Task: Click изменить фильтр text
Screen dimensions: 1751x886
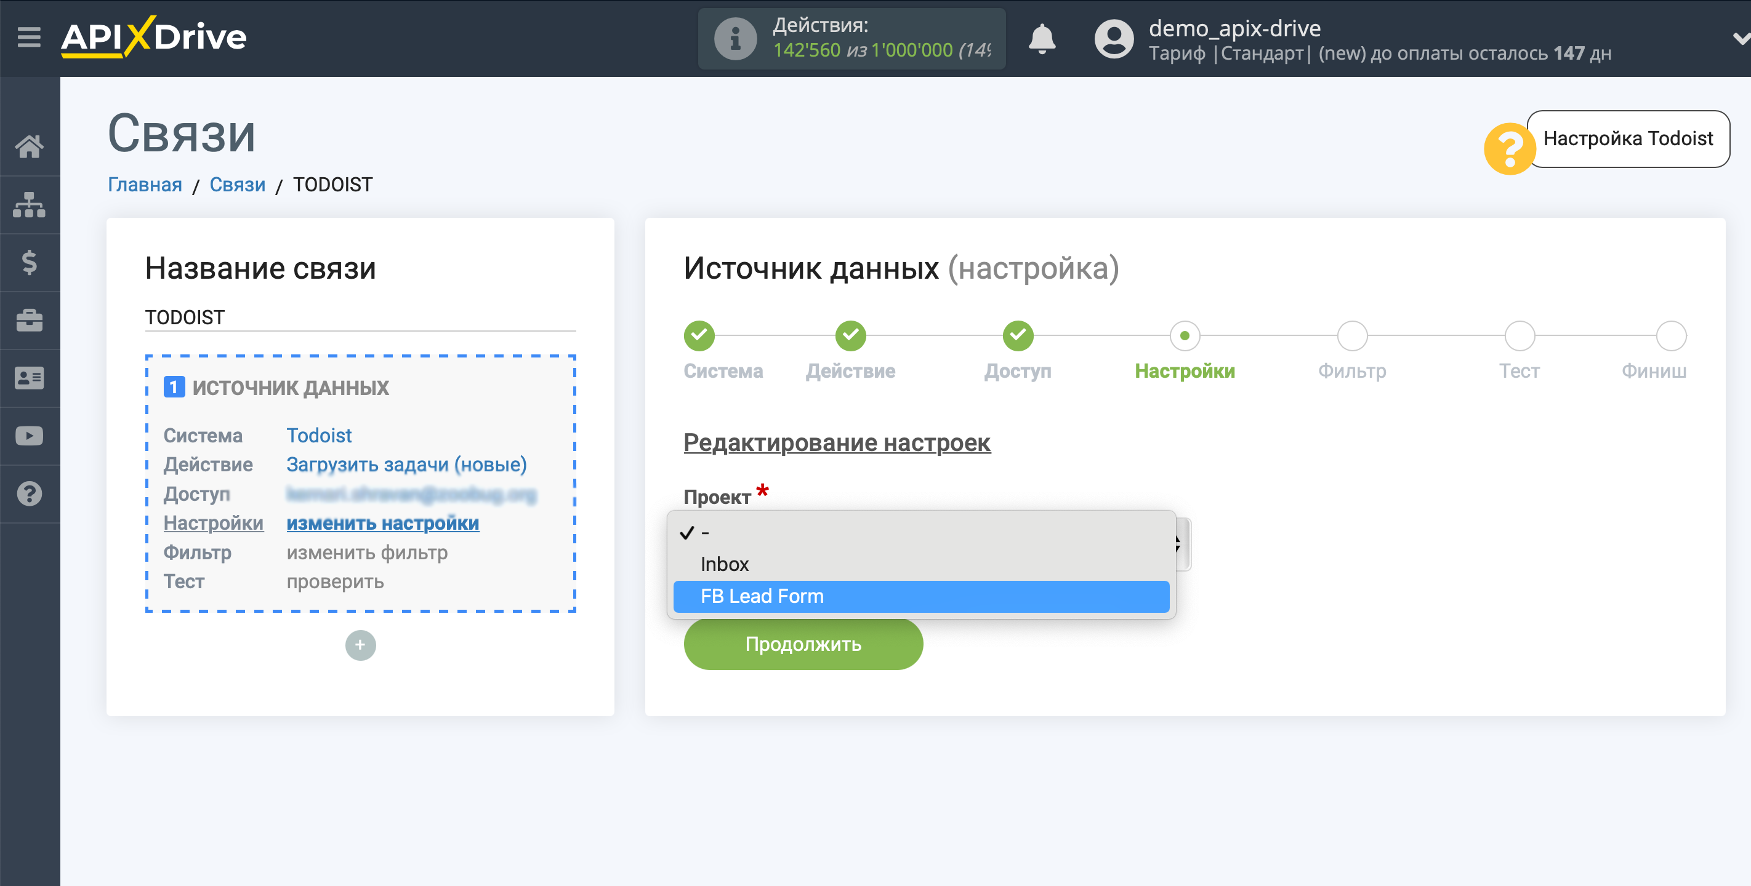Action: pyautogui.click(x=367, y=553)
